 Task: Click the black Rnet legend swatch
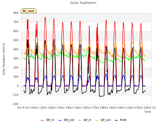pos(116,120)
